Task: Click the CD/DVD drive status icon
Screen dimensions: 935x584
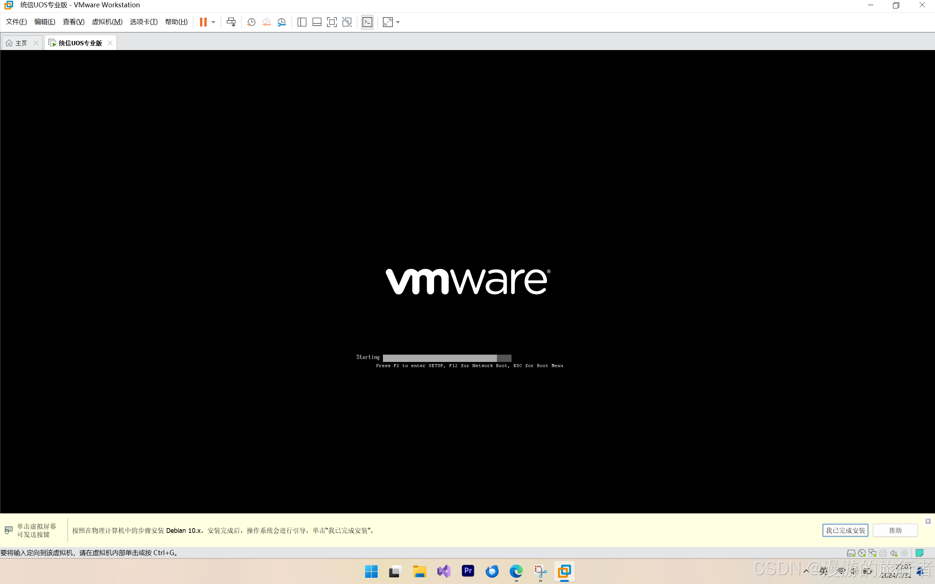Action: 862,553
